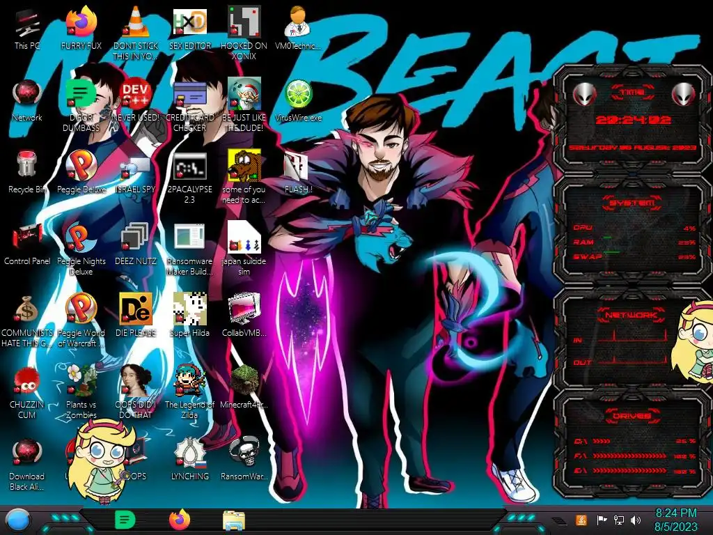The height and width of the screenshot is (535, 713).
Task: Select the DEEZ NUTZ stacked-windows icon
Action: tap(136, 244)
